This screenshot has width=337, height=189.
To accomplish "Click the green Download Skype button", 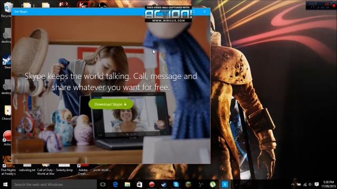I will click(x=111, y=104).
